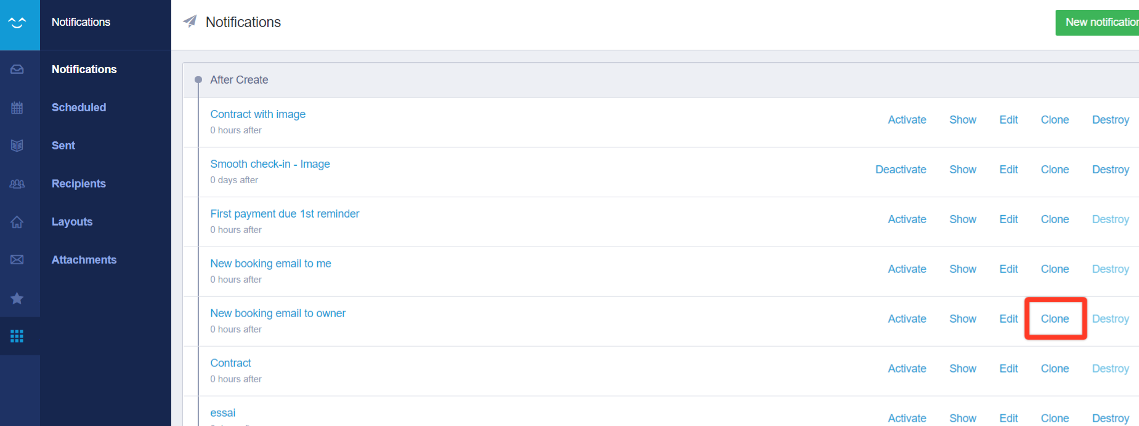The height and width of the screenshot is (426, 1139).
Task: Click the calendar icon in sidebar
Action: point(17,108)
